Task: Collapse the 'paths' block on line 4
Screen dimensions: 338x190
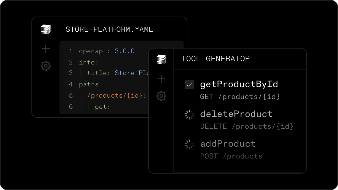Action: click(89, 84)
